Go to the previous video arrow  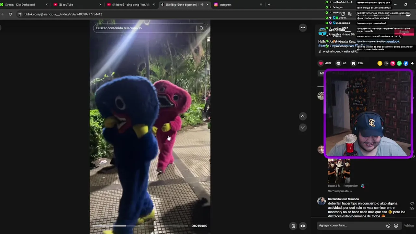click(303, 116)
